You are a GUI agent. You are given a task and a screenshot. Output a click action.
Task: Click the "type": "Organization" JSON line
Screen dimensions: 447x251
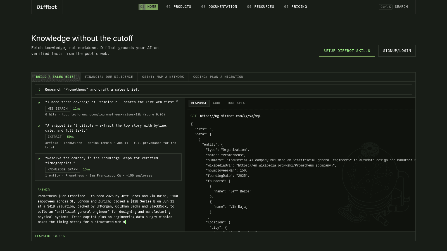(x=227, y=150)
